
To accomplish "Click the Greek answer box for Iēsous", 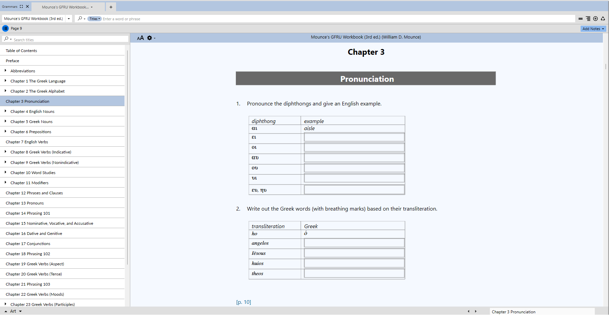I will (354, 253).
